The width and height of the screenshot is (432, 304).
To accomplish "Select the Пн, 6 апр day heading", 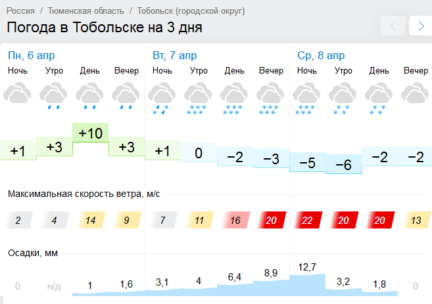I will [x=31, y=56].
